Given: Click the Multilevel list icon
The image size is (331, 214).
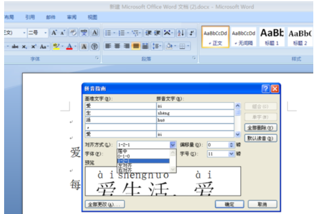Looking at the screenshot, I should tap(135, 33).
